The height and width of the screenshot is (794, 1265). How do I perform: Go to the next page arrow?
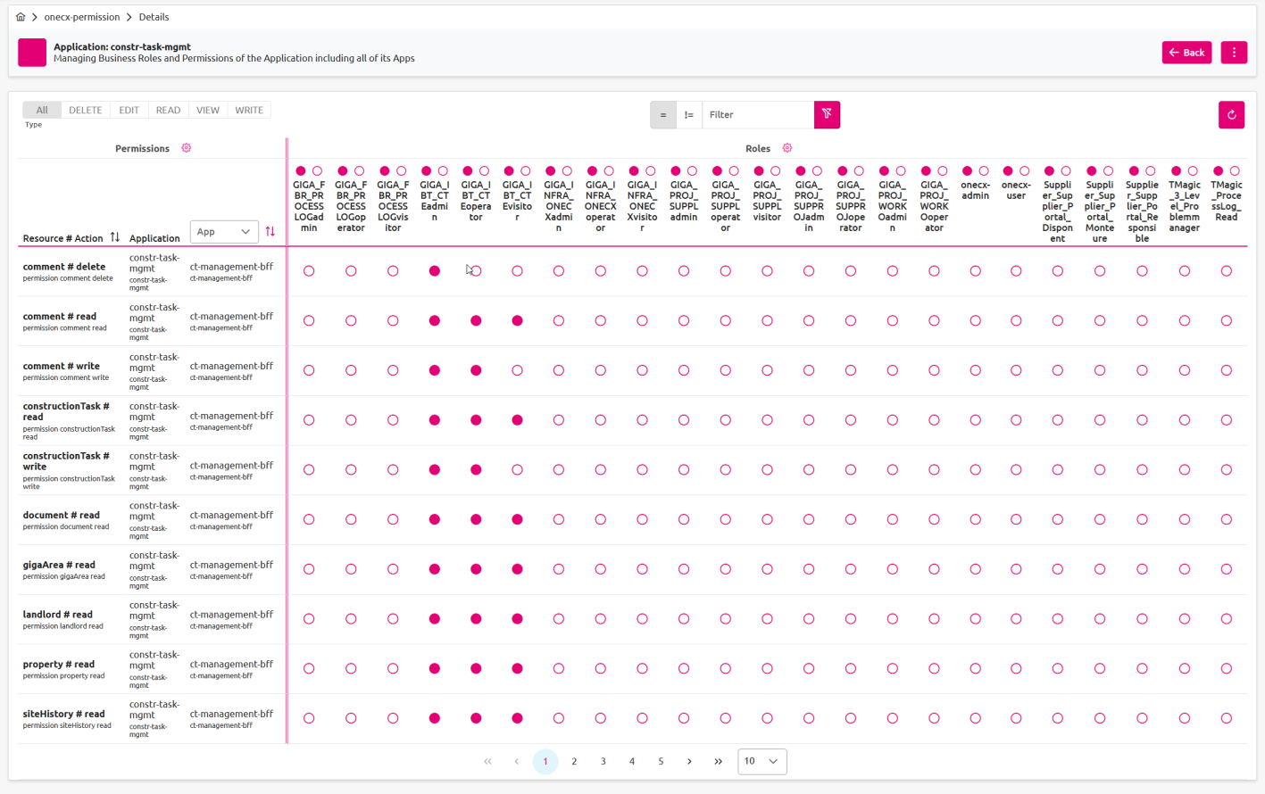(x=689, y=761)
